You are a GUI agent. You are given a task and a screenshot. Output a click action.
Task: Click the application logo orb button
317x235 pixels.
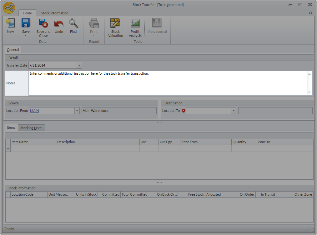(x=9, y=8)
